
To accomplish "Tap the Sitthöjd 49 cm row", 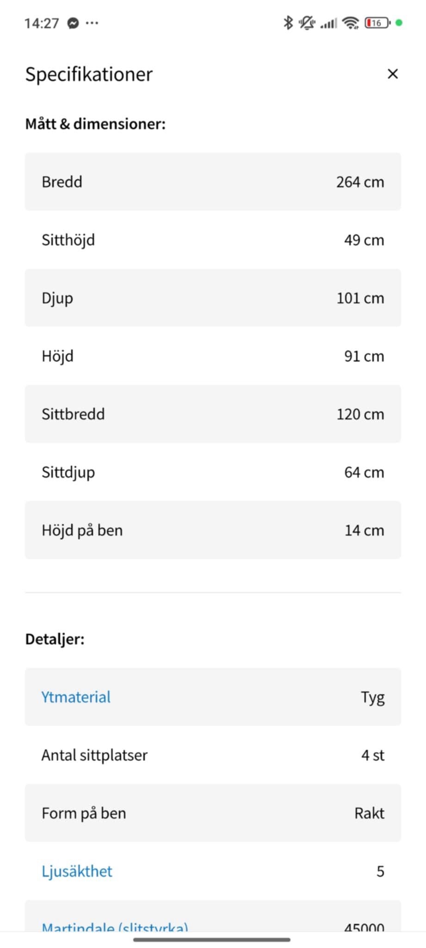I will (213, 240).
